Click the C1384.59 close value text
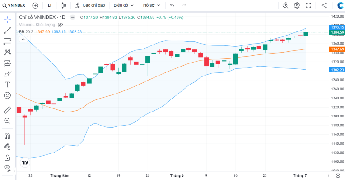The width and height of the screenshot is (345, 180). pos(146,17)
